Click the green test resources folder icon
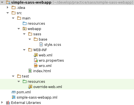This screenshot has height=105, width=134. [x=25, y=81]
